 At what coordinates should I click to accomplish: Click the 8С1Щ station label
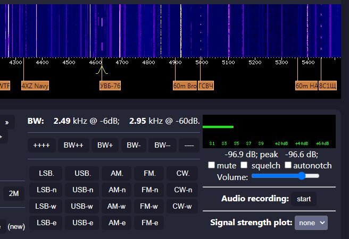tap(327, 86)
